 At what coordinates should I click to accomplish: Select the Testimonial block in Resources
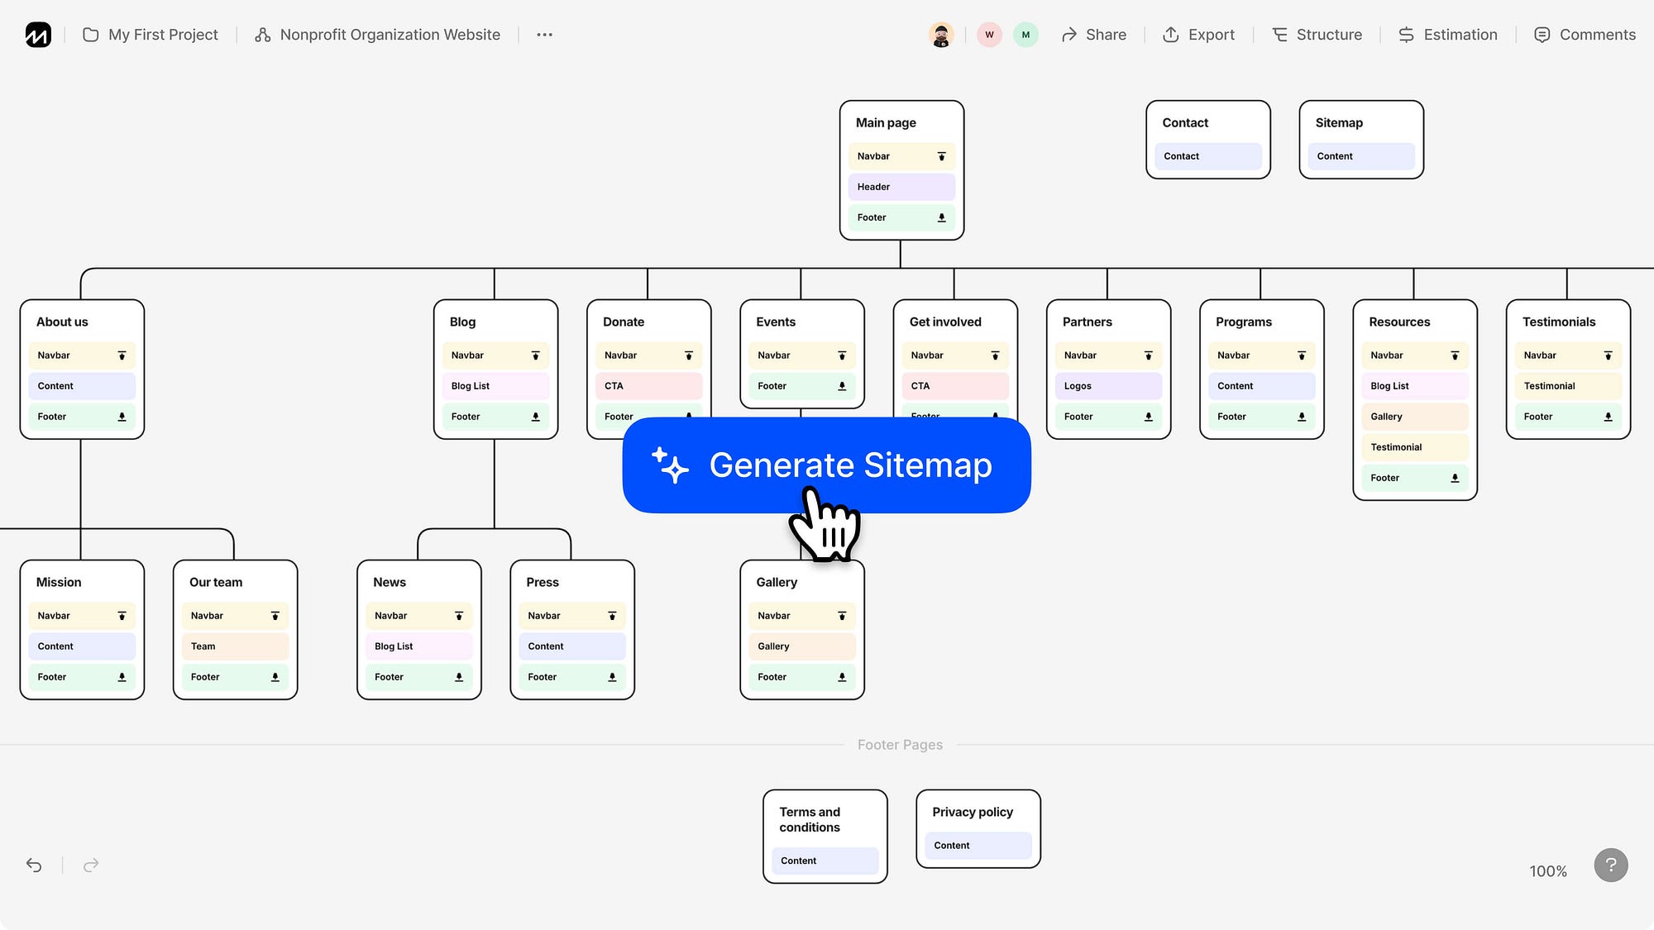click(1415, 447)
